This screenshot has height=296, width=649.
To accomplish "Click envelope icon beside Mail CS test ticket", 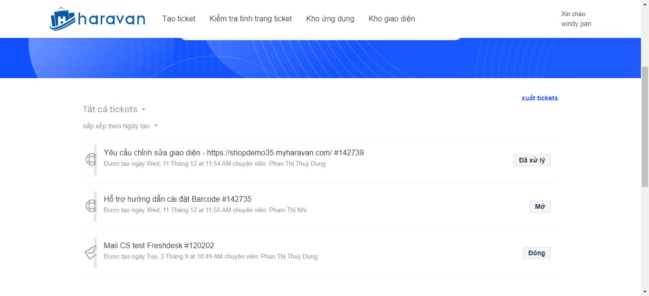I will click(91, 252).
